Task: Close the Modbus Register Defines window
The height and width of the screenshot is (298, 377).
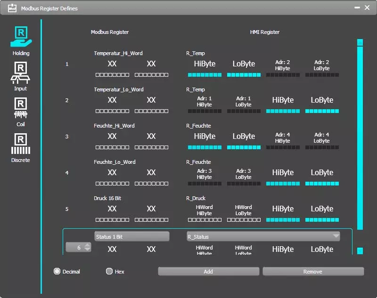Action: click(x=368, y=8)
